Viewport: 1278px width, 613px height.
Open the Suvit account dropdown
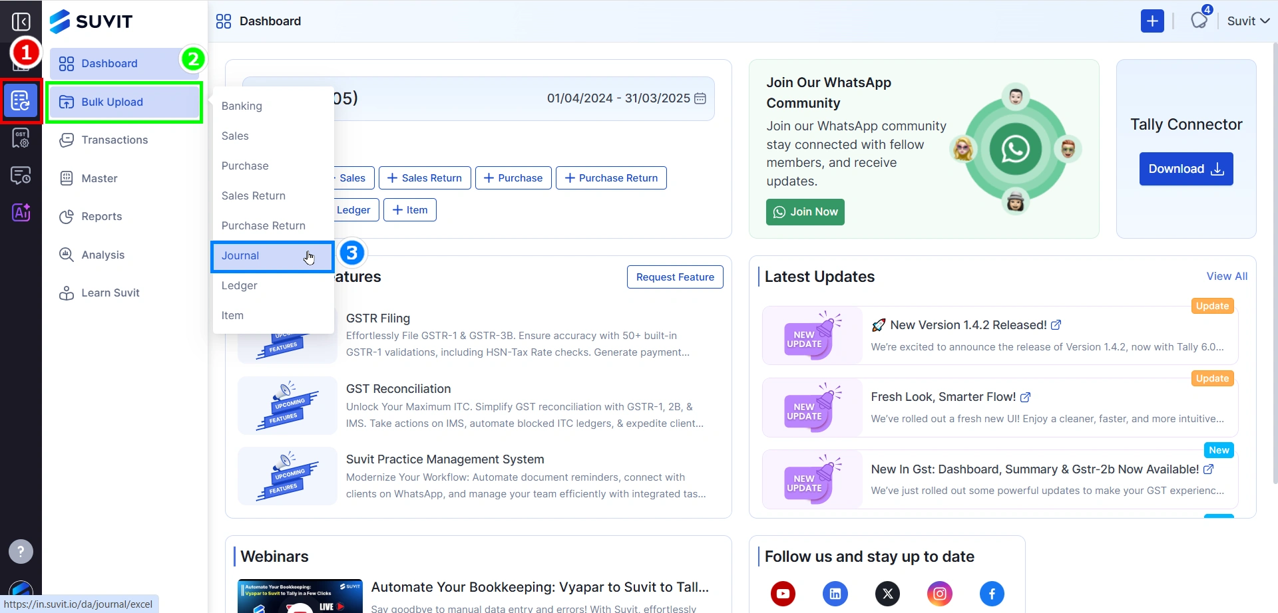[x=1248, y=21]
